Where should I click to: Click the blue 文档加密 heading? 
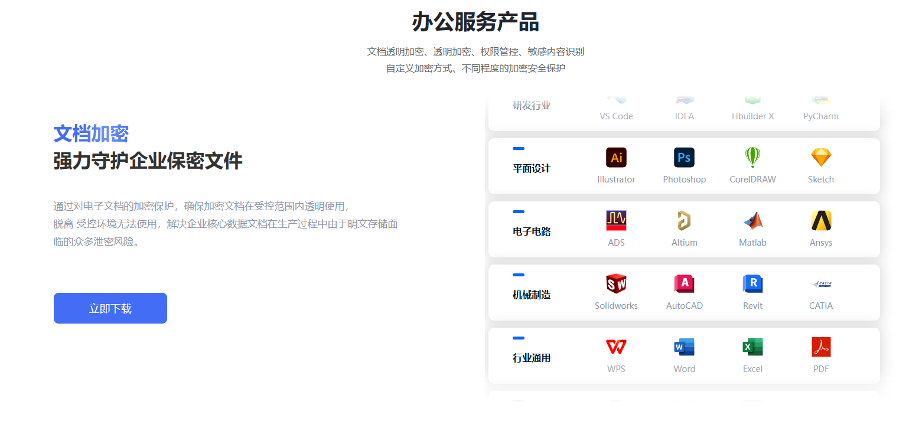(x=91, y=134)
